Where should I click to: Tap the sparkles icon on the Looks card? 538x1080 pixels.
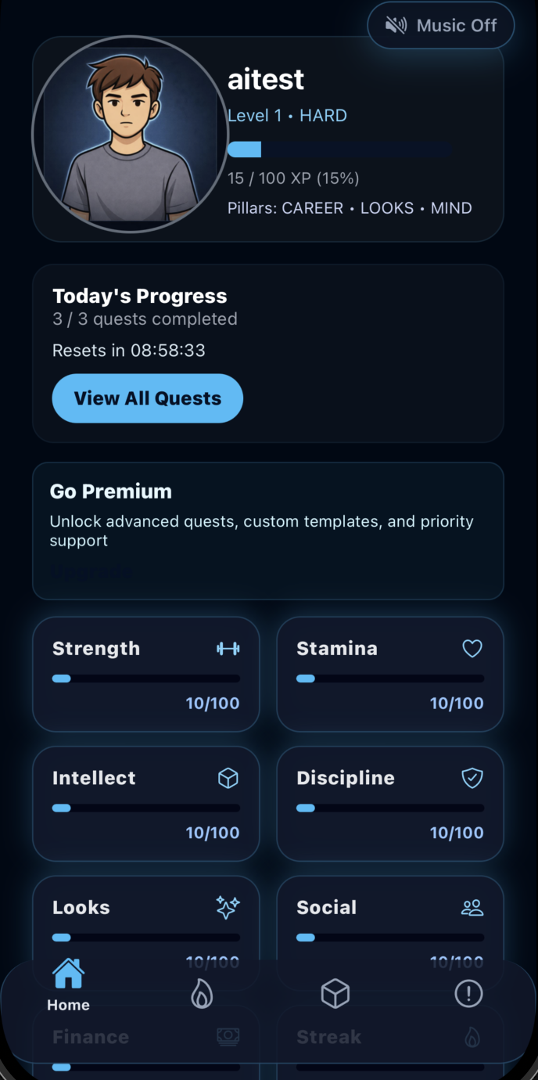point(228,907)
